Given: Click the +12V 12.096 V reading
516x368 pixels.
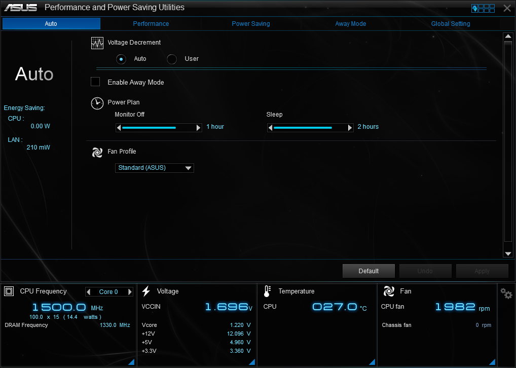Looking at the screenshot, I should click(239, 334).
